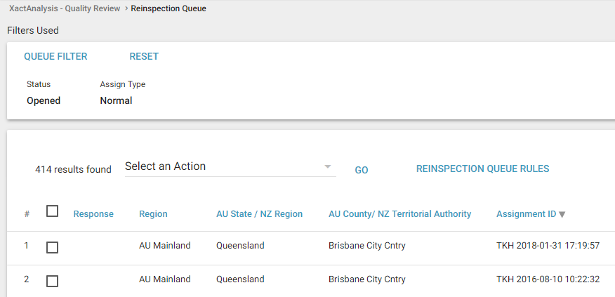Select assignment TKH 2016-08-10 10:22:32
The image size is (615, 297).
point(548,279)
